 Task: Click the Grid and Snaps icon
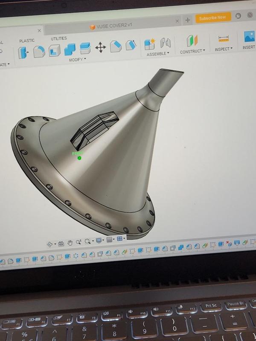pyautogui.click(x=109, y=240)
